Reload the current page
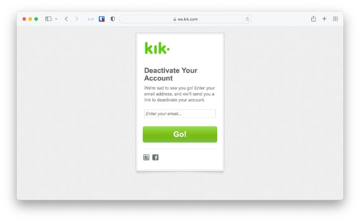The height and width of the screenshot is (222, 360). pos(247,19)
